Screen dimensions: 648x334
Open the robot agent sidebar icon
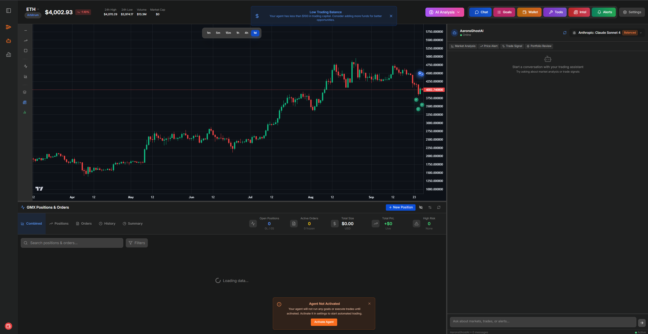point(9,41)
